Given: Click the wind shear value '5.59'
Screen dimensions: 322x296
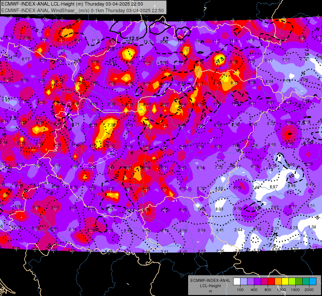Looking at the screenshot, I should (x=95, y=62).
